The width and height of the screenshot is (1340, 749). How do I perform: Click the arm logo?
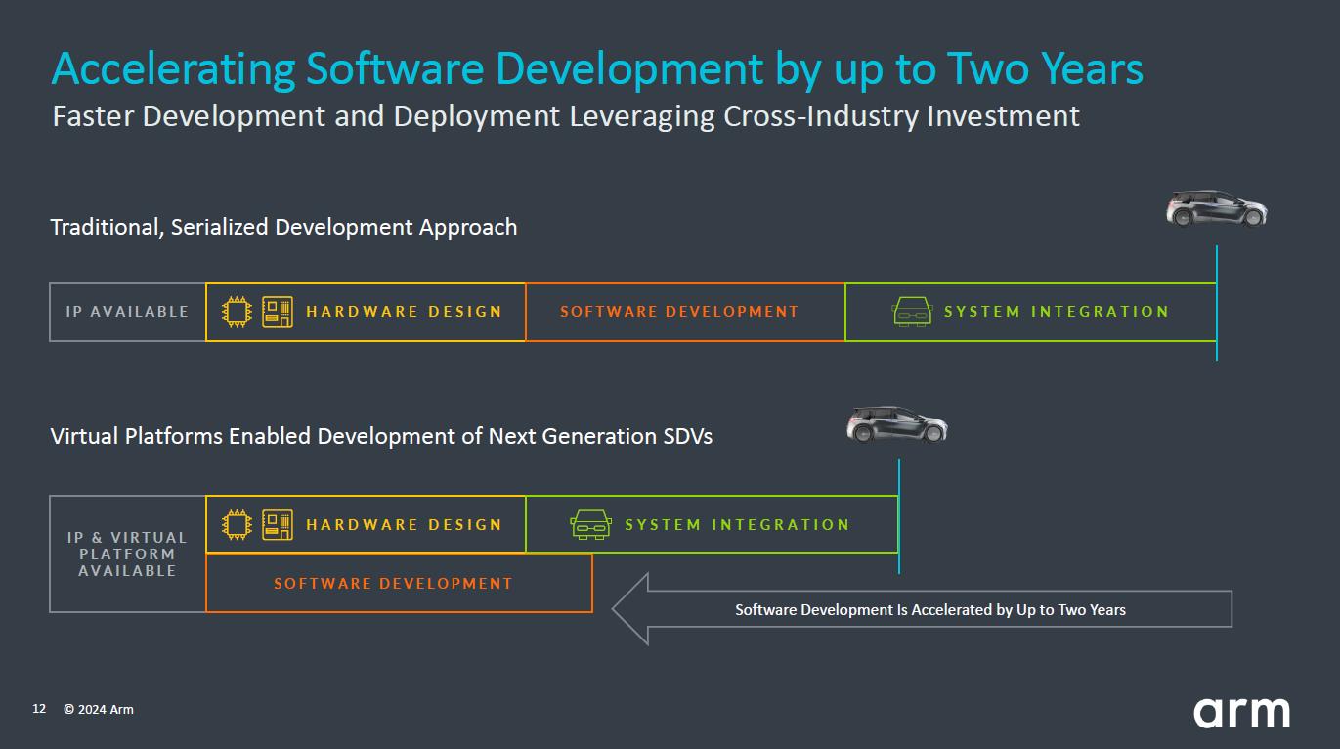(x=1240, y=712)
